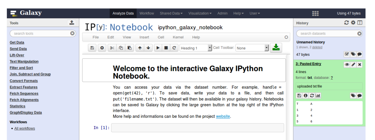Click the upload icon in Tools panel
This screenshot has width=375, height=140.
[72, 23]
